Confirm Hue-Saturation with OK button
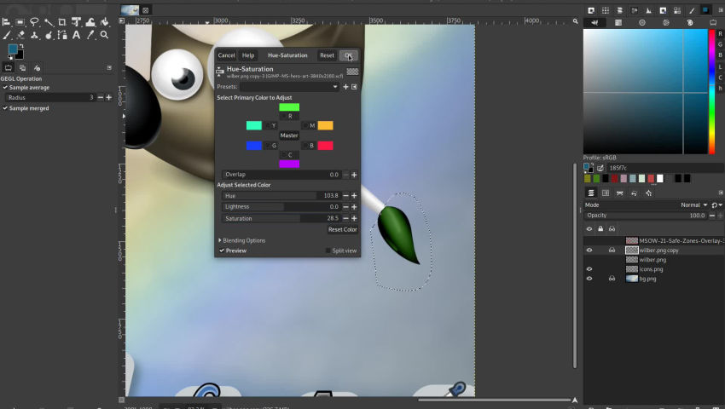 pos(348,55)
